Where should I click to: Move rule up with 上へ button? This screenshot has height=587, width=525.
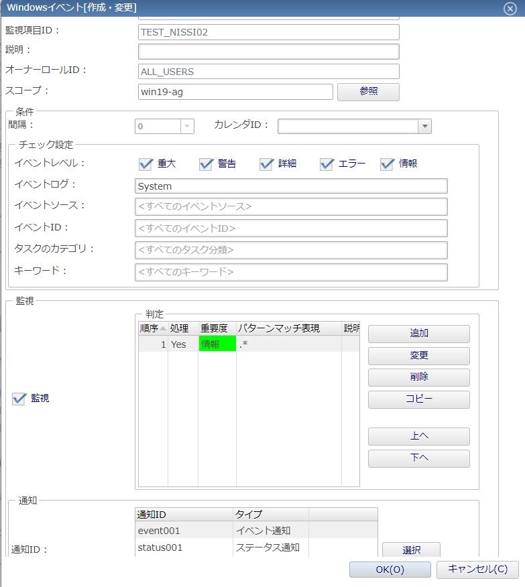pyautogui.click(x=418, y=436)
